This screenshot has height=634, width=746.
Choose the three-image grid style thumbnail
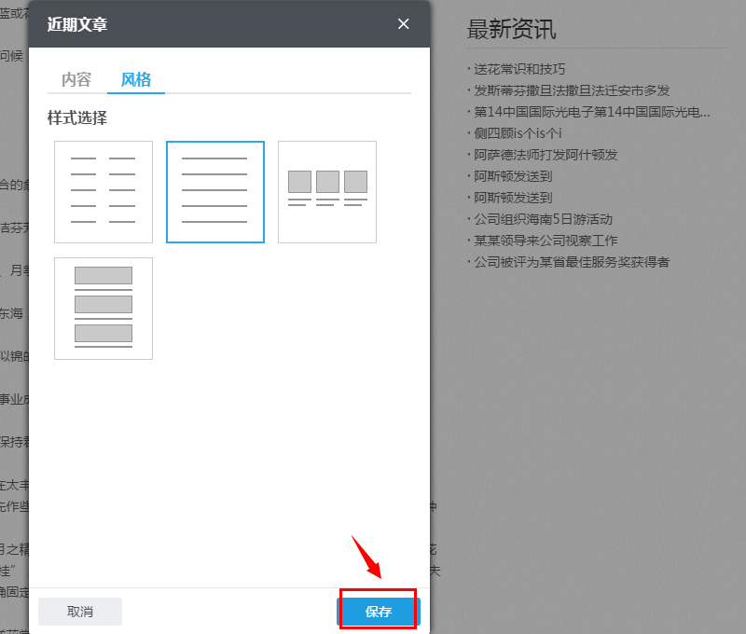[x=327, y=192]
